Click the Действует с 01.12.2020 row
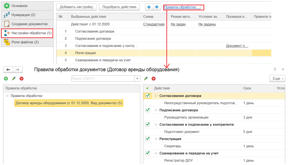The width and height of the screenshot is (289, 165). click(164, 24)
